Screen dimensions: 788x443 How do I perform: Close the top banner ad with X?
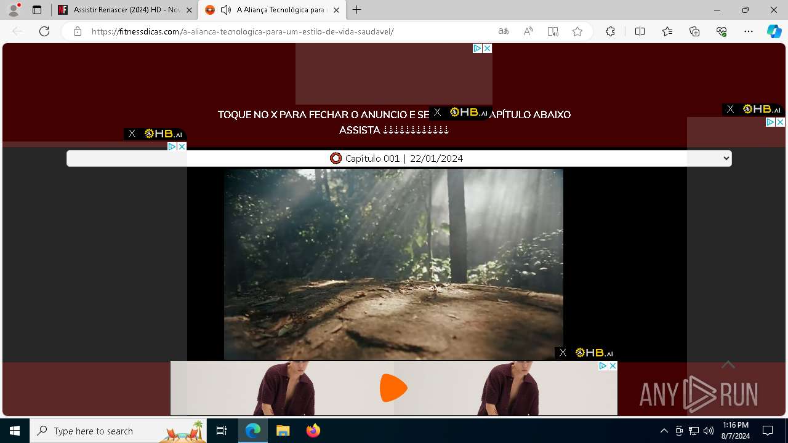487,48
